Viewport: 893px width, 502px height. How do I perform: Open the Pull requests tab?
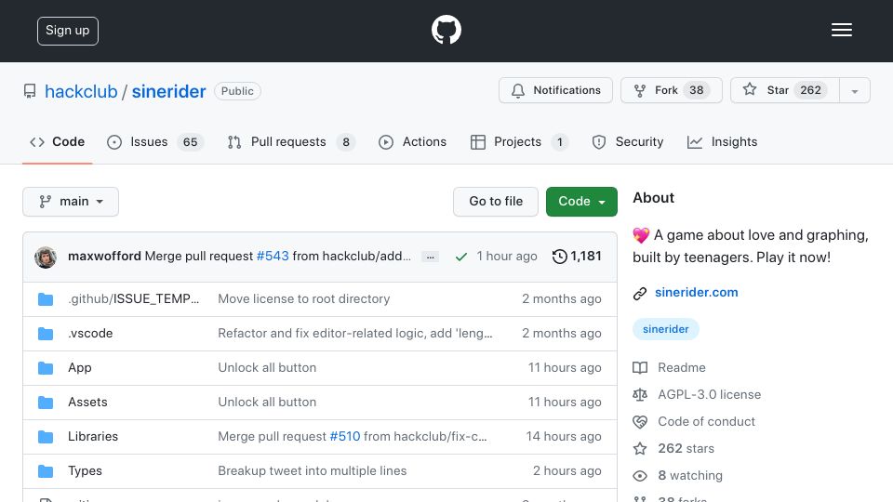click(x=291, y=141)
